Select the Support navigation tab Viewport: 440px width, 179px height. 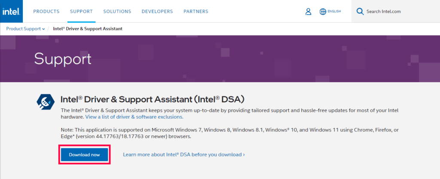pos(81,12)
